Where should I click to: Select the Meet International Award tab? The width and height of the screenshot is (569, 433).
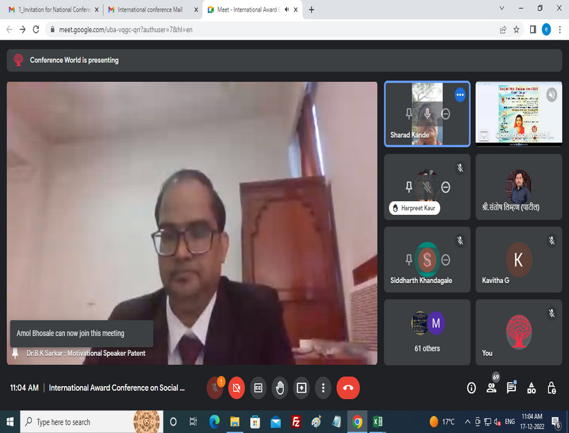click(253, 10)
